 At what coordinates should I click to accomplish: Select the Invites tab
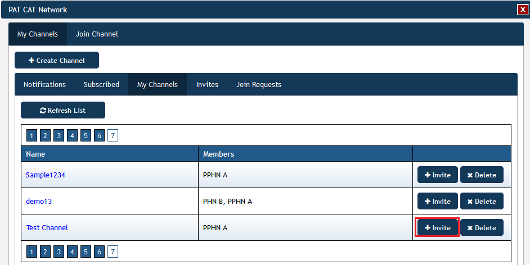(x=207, y=85)
